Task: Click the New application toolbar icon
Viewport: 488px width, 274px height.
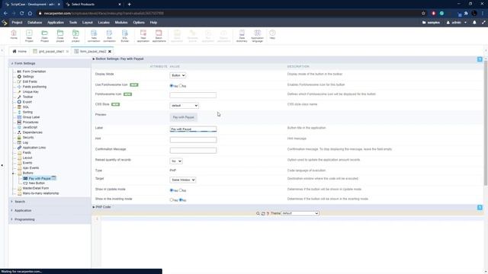Action: pos(143,36)
